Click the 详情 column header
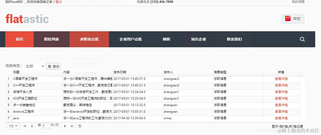This screenshot has width=321, height=135. (x=281, y=72)
